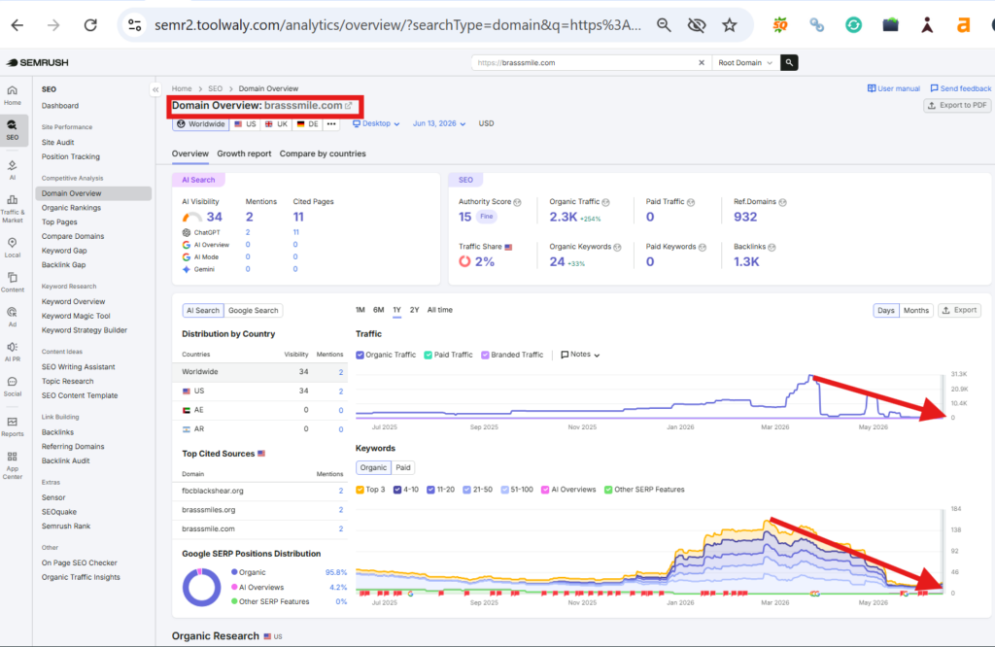This screenshot has height=647, width=995.
Task: Click the crossed-eye tracking protection icon
Action: click(x=696, y=24)
